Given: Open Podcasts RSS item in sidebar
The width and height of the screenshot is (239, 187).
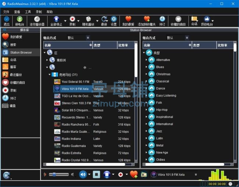Looking at the screenshot, I should coord(21,67).
